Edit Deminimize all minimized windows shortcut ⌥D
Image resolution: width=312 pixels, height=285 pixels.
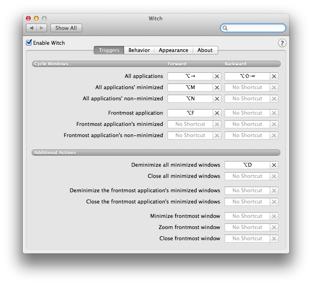point(247,165)
